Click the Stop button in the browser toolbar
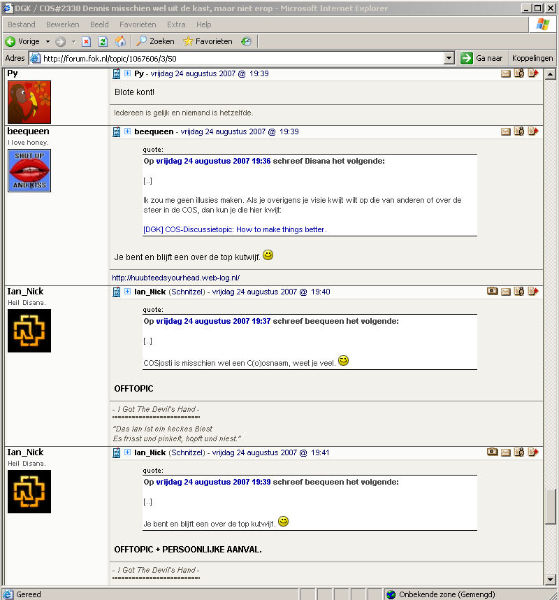 [x=87, y=41]
